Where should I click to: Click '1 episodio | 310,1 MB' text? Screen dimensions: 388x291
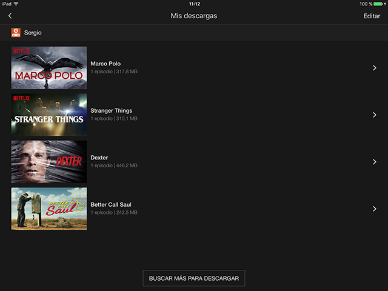pos(114,119)
